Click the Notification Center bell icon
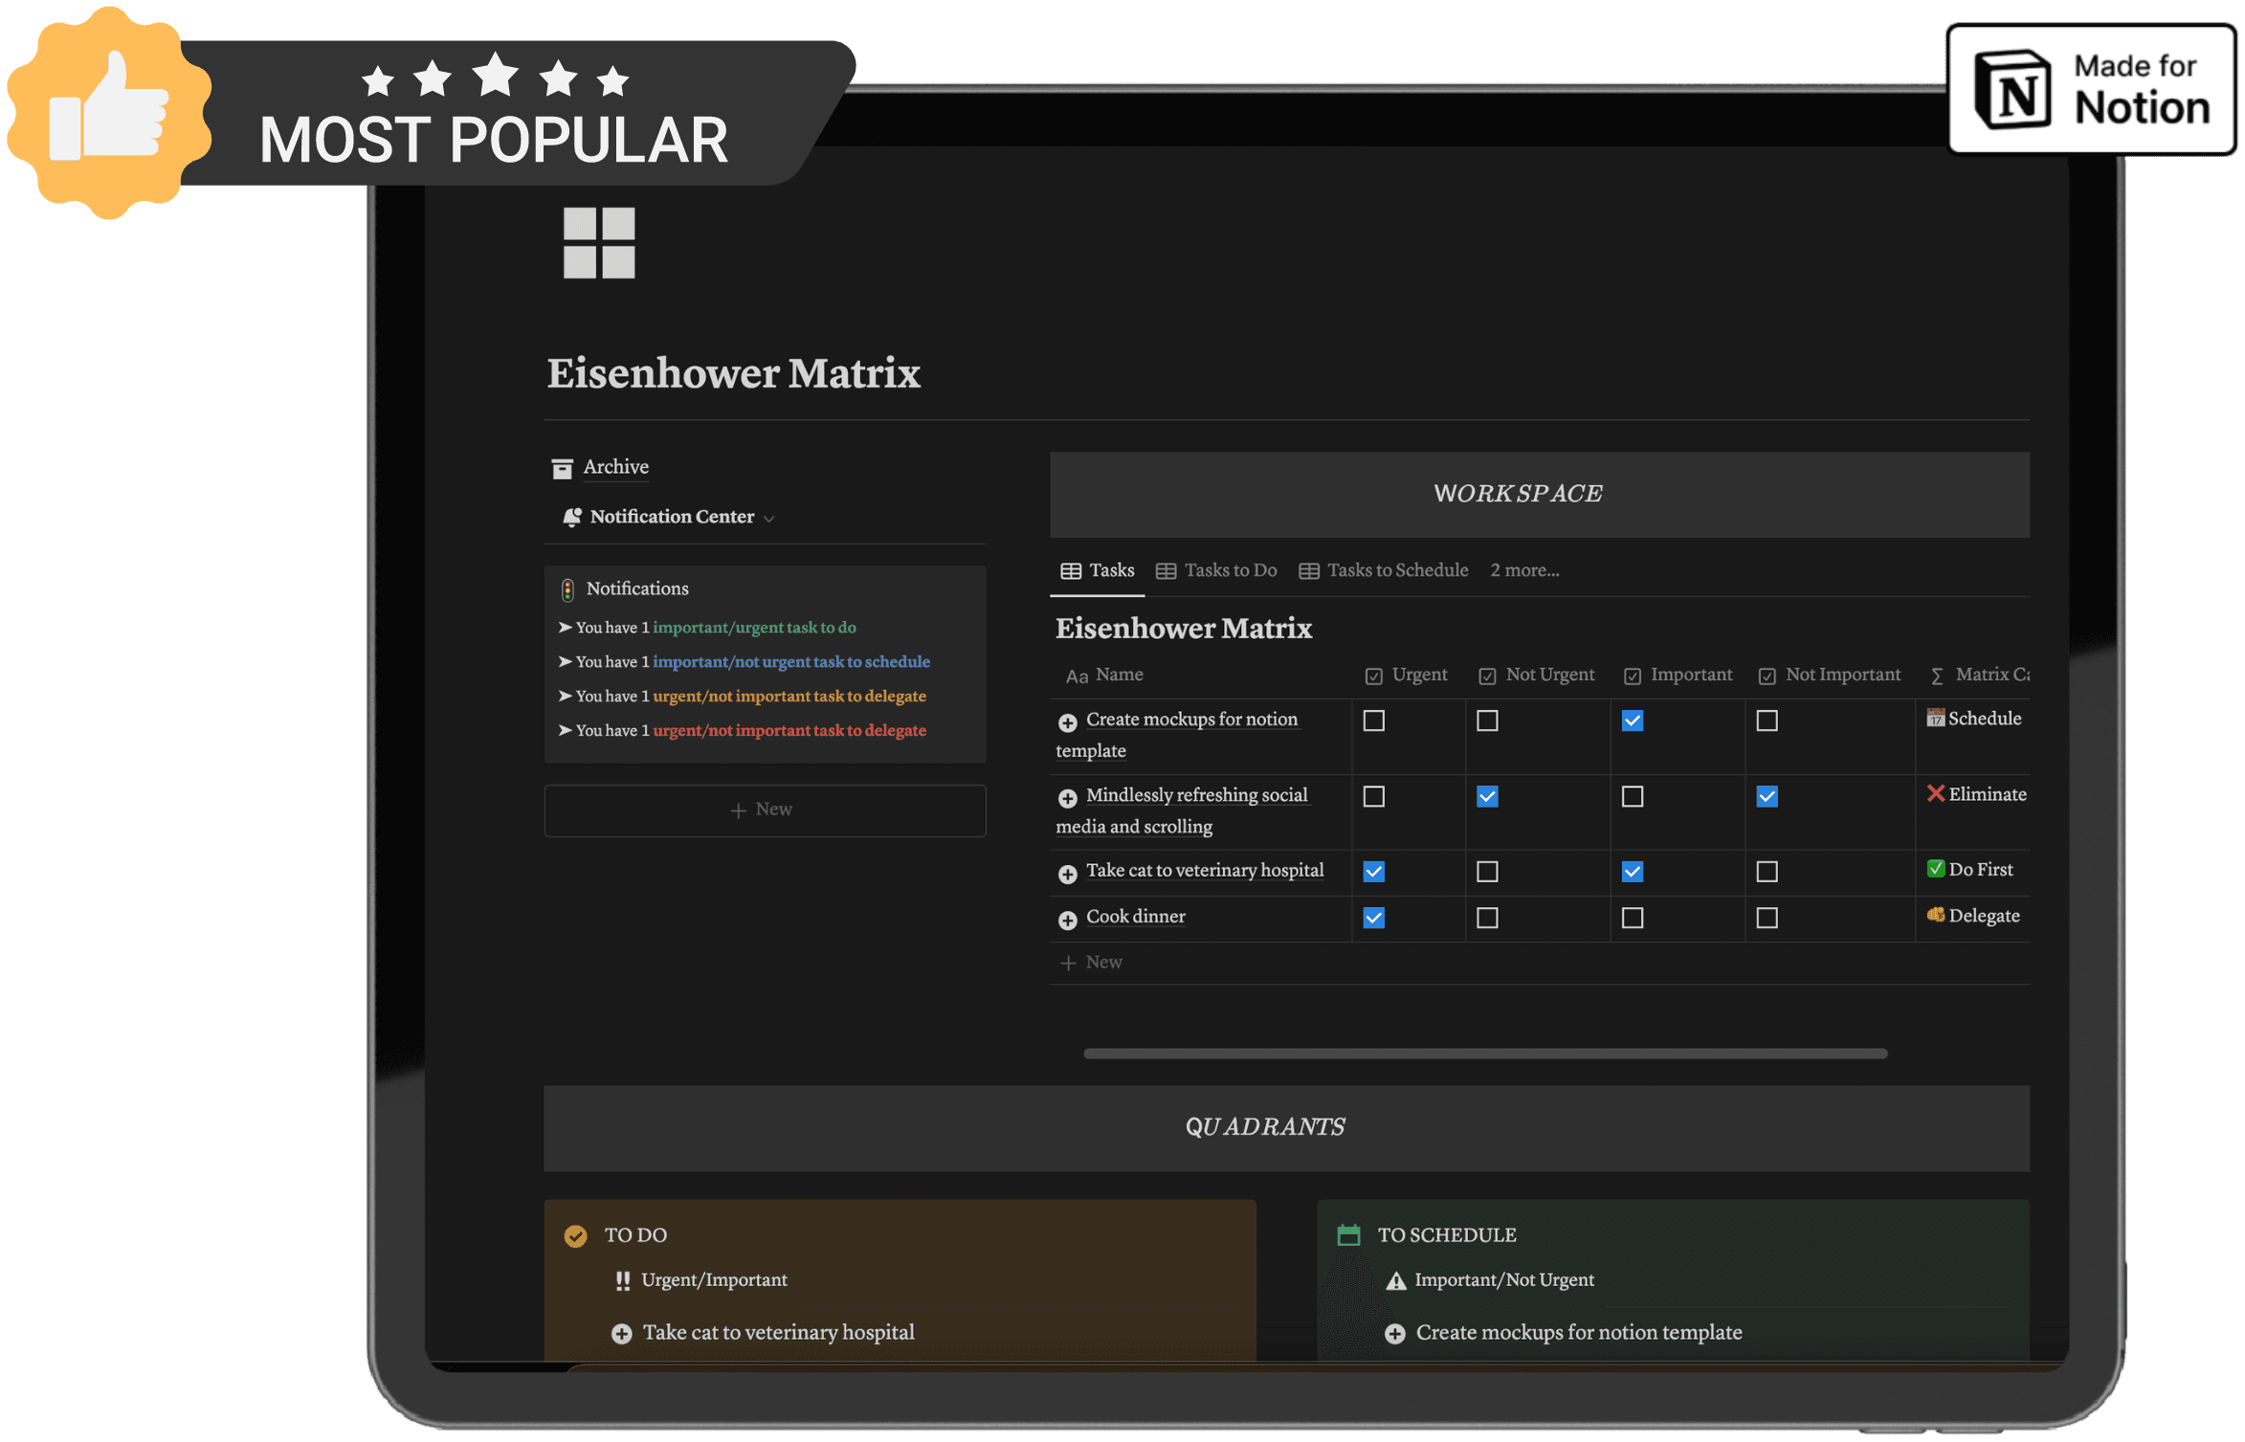Viewport: 2245px width, 1442px height. [x=572, y=518]
